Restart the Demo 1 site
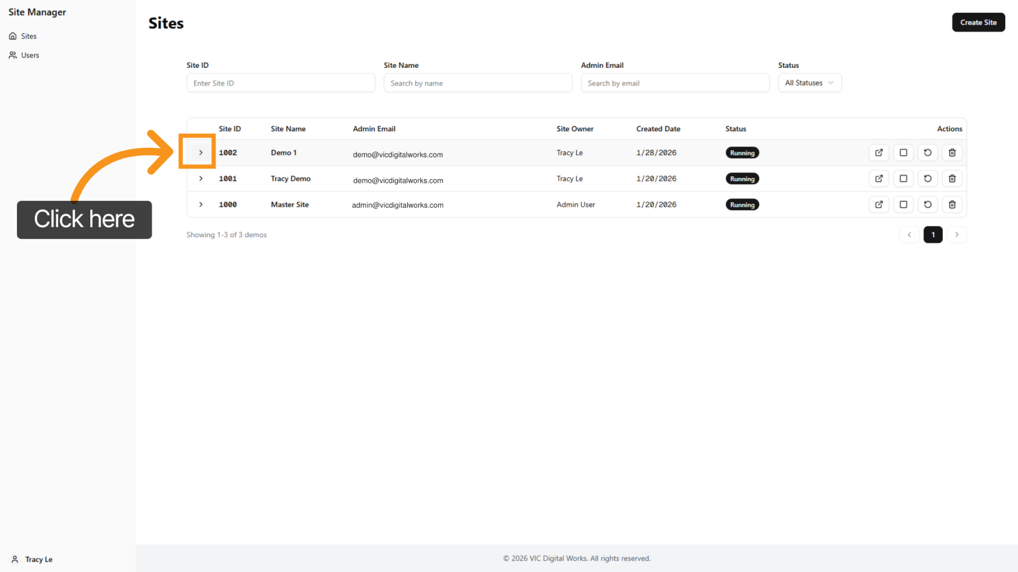Image resolution: width=1018 pixels, height=572 pixels. tap(927, 153)
